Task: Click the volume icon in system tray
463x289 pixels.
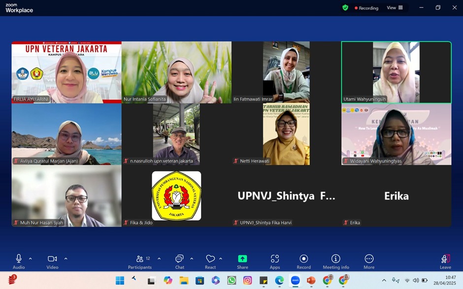Action: tap(416, 280)
